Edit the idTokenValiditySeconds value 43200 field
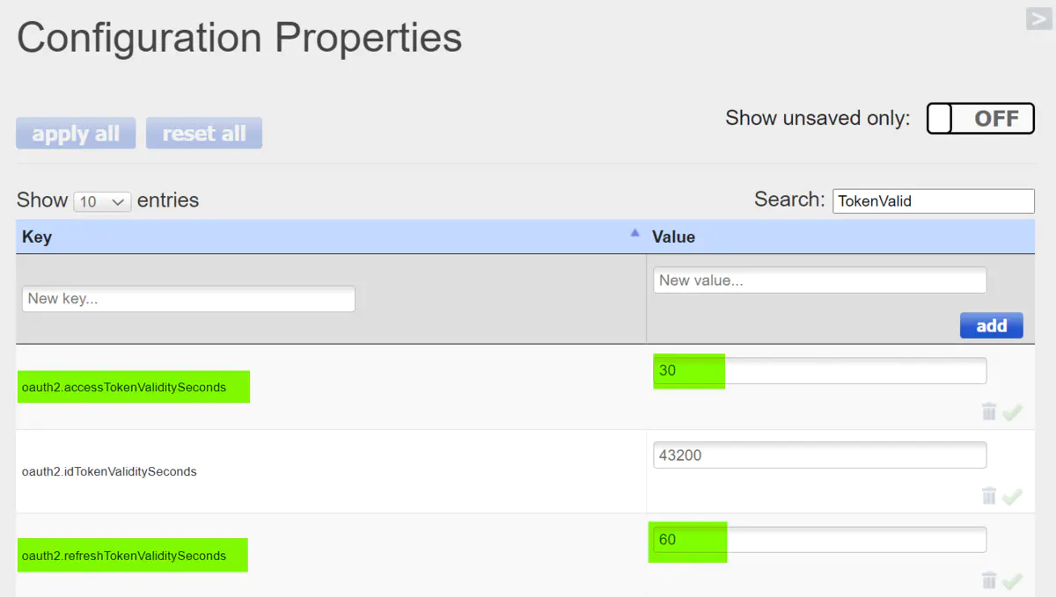 pos(820,455)
